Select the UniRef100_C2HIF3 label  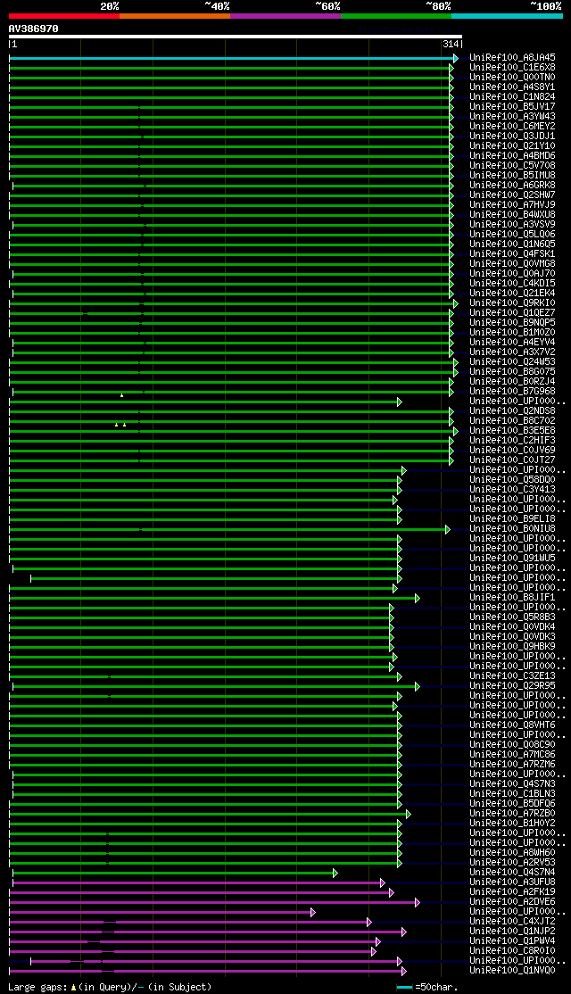[x=513, y=441]
